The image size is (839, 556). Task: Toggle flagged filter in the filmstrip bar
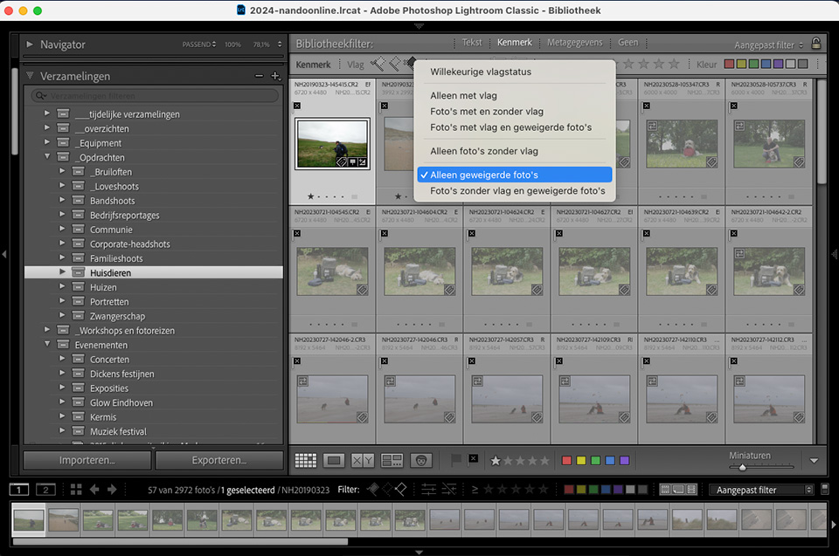point(373,489)
